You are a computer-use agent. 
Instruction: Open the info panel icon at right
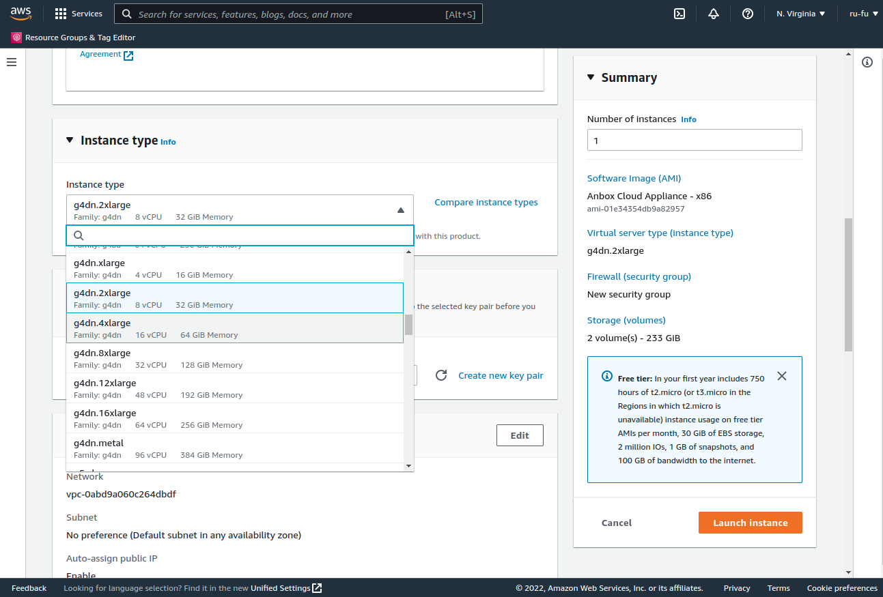click(x=867, y=62)
